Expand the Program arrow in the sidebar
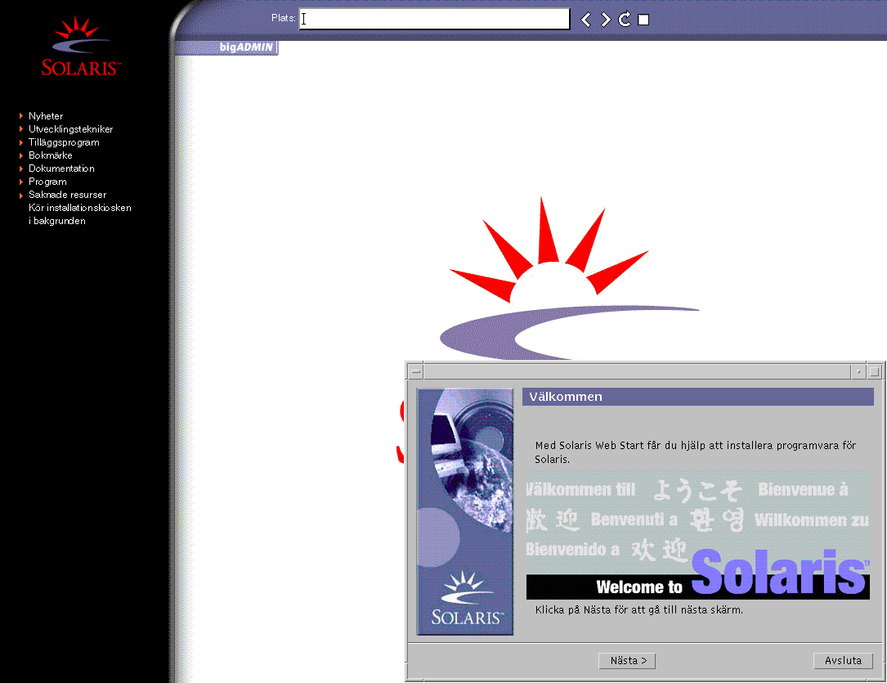The image size is (887, 683). [21, 182]
